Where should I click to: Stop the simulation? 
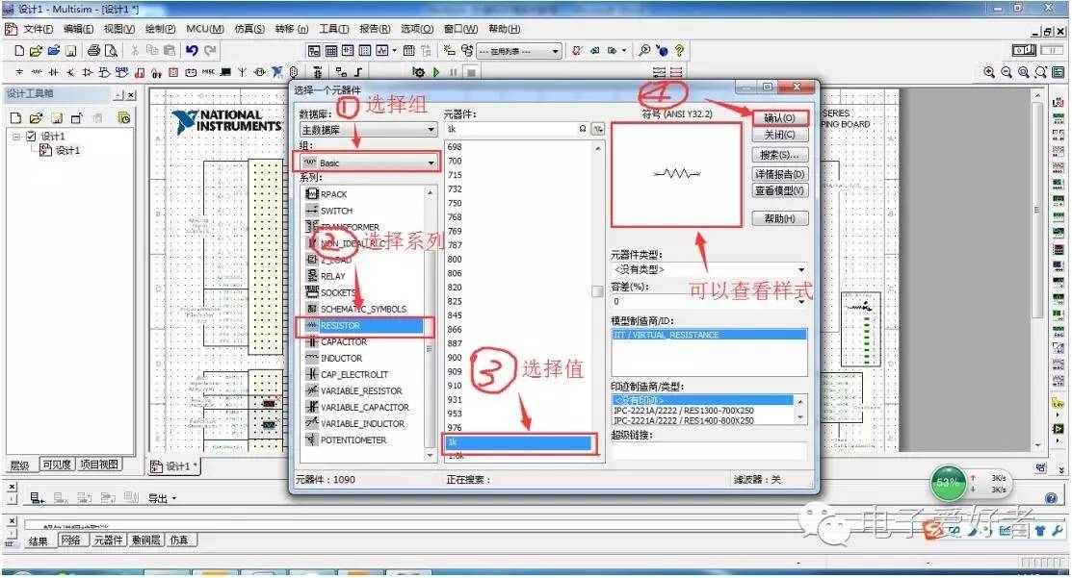pyautogui.click(x=469, y=71)
